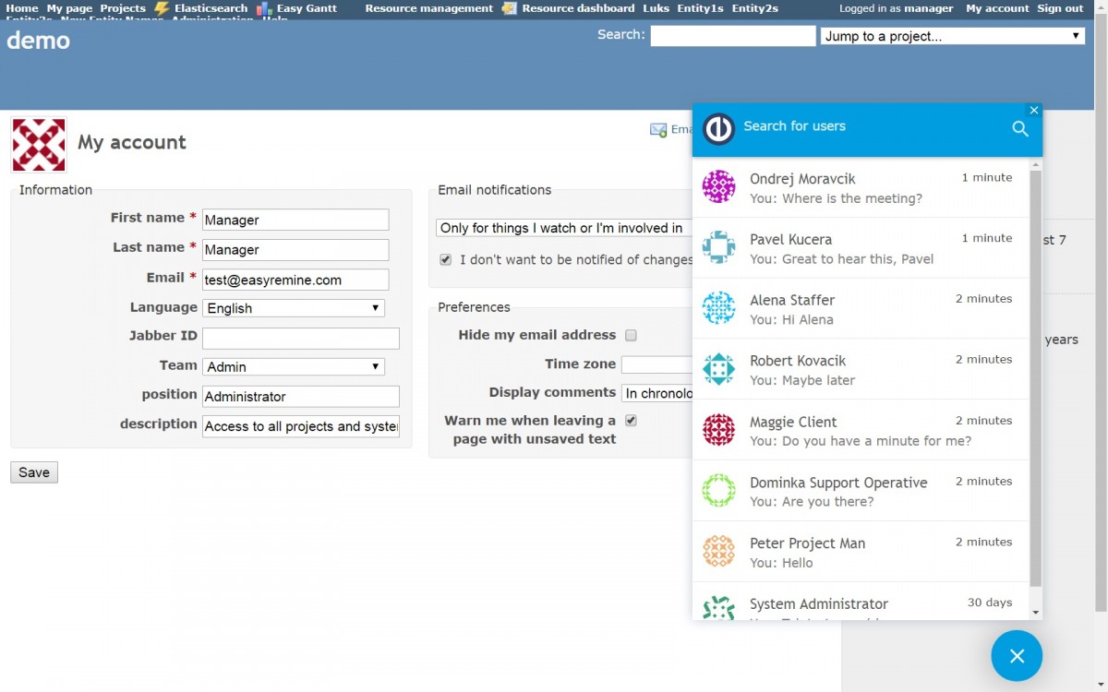This screenshot has height=692, width=1108.
Task: Open the Resource dashboard icon
Action: tap(510, 7)
